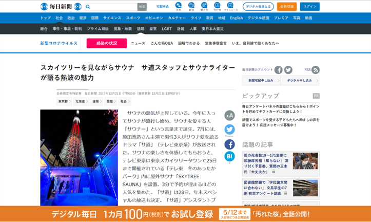Select the 皇室 submenu tab

153,29
